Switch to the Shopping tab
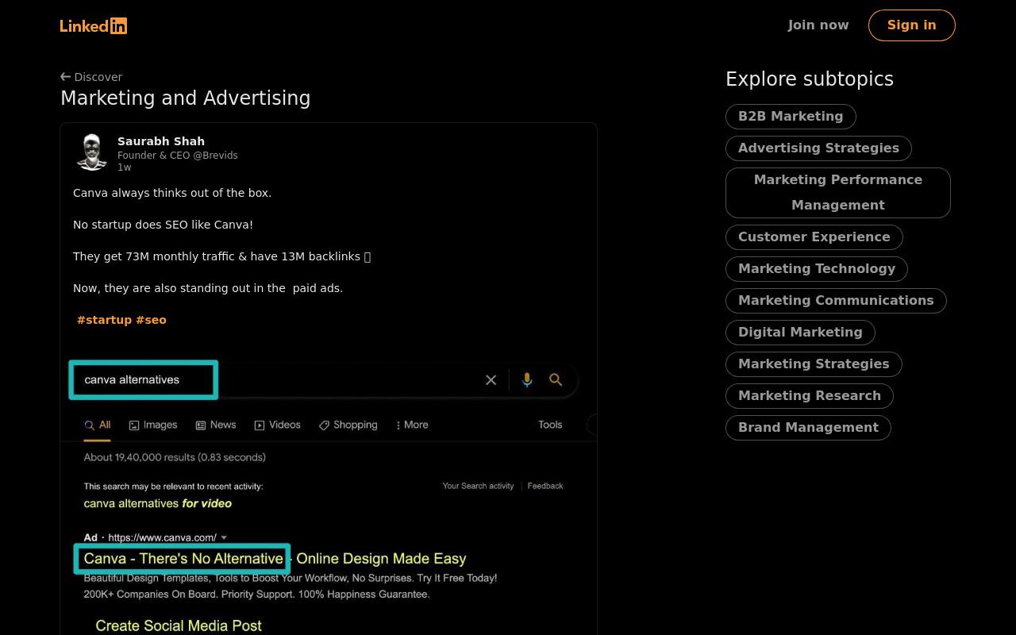1016x635 pixels. (x=348, y=425)
